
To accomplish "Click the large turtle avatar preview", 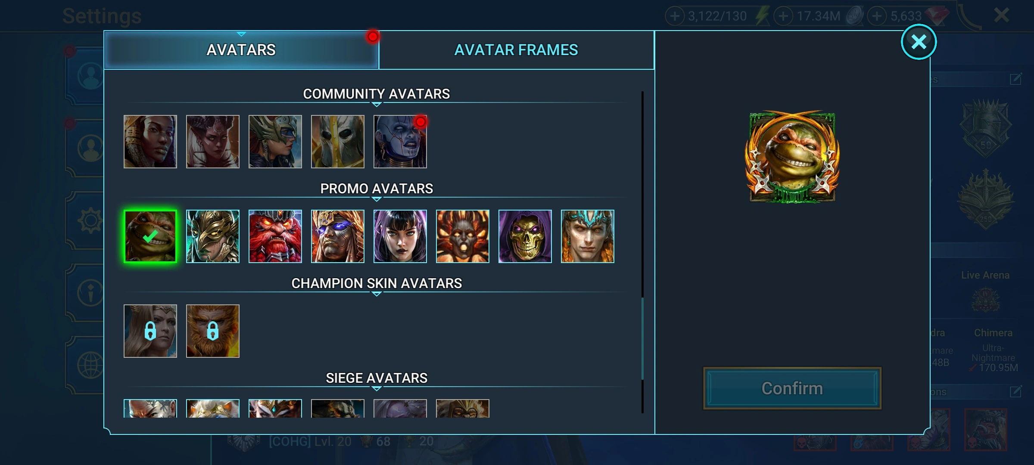I will 792,157.
